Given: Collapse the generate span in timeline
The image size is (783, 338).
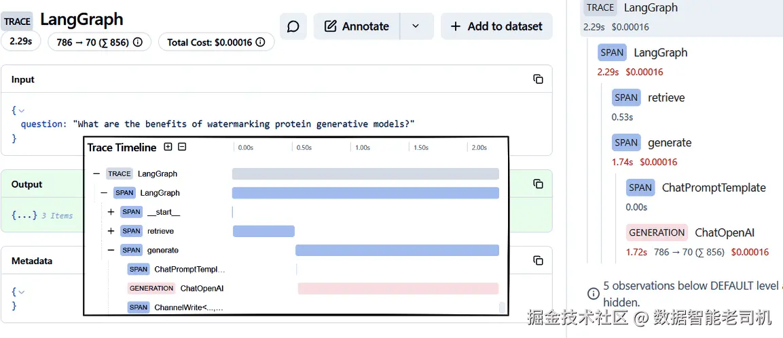Looking at the screenshot, I should pos(111,250).
